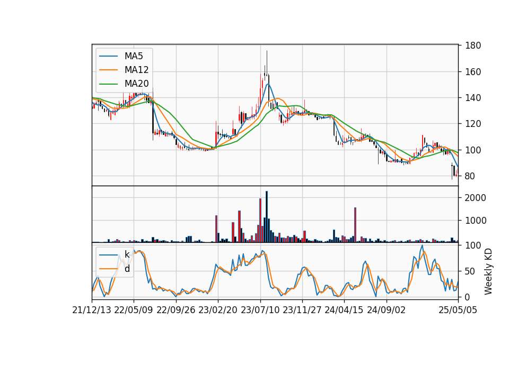Screen dimensions: 509x365
Task: Click the MA5 legend label
Action: pyautogui.click(x=134, y=56)
